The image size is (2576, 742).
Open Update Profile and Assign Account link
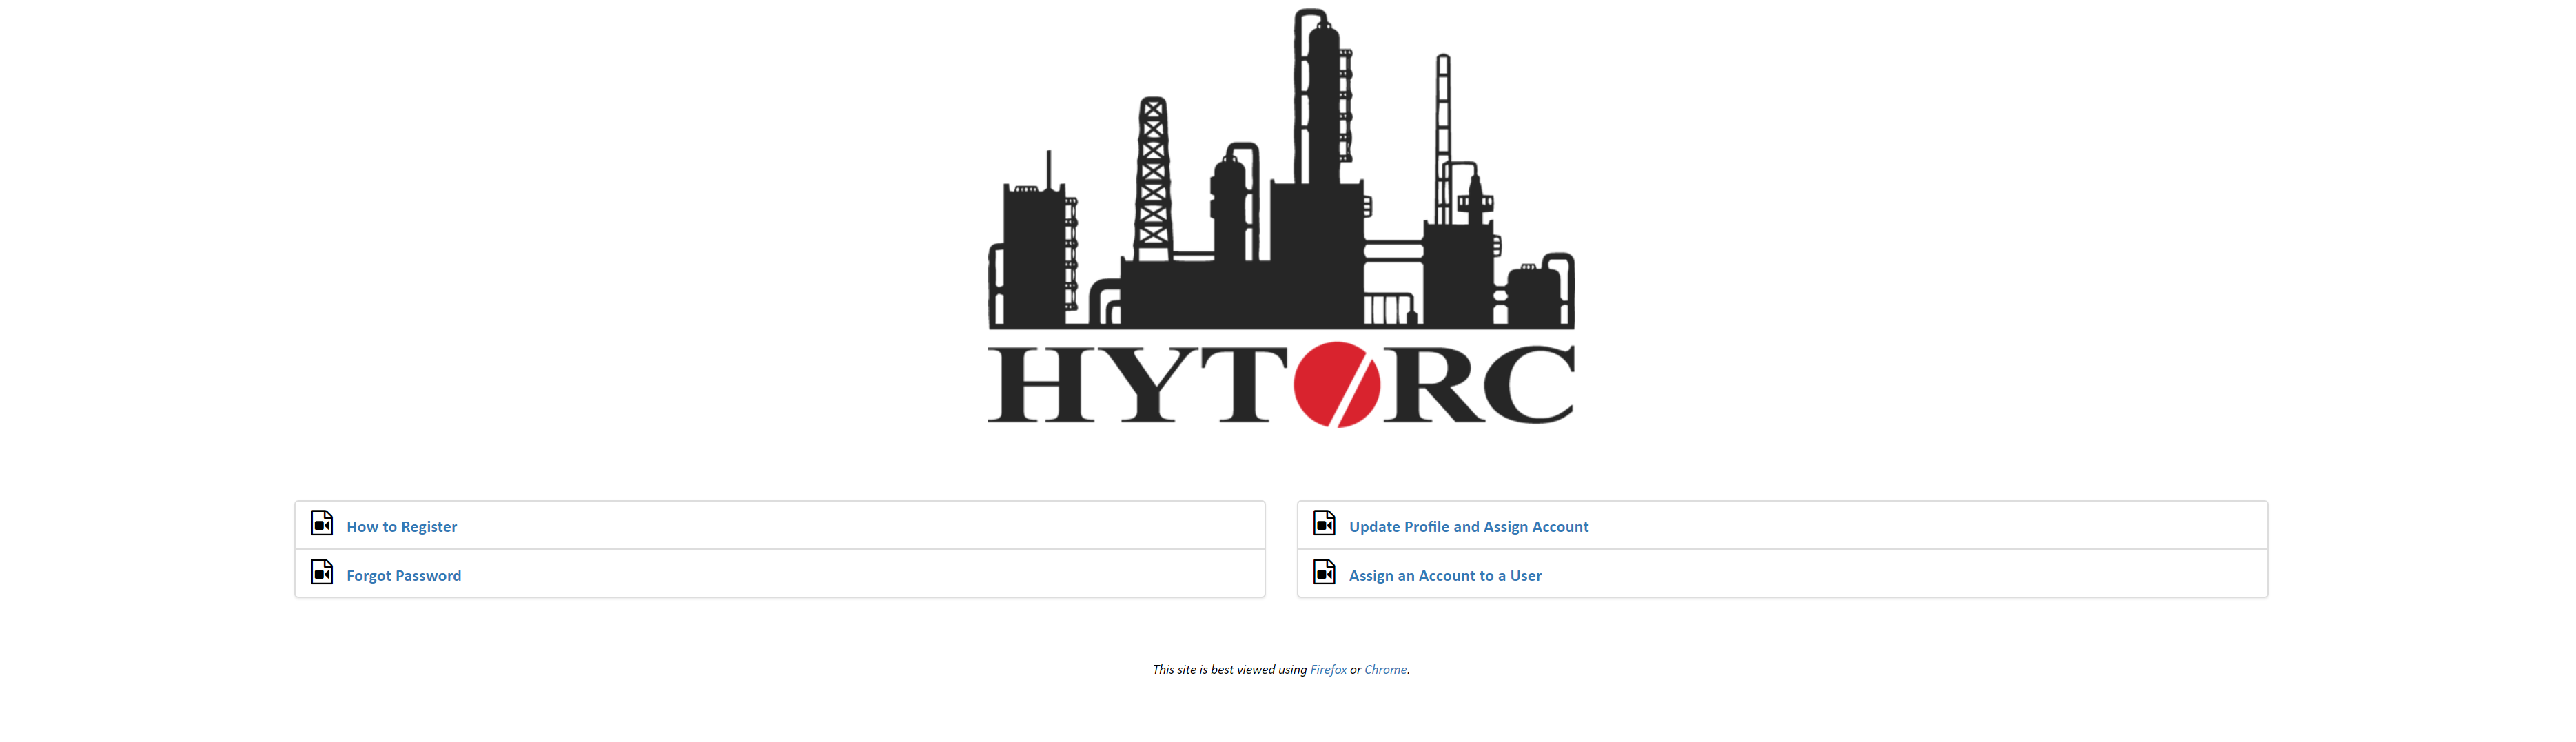(1468, 527)
